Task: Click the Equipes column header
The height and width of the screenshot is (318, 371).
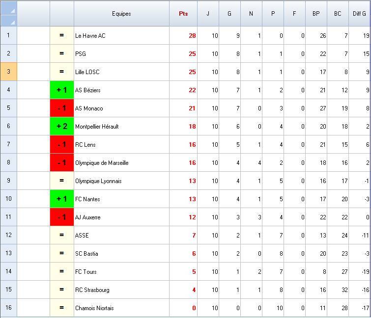Action: [x=121, y=14]
